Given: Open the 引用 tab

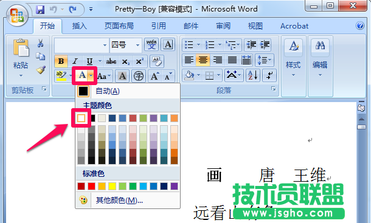Looking at the screenshot, I should click(159, 26).
